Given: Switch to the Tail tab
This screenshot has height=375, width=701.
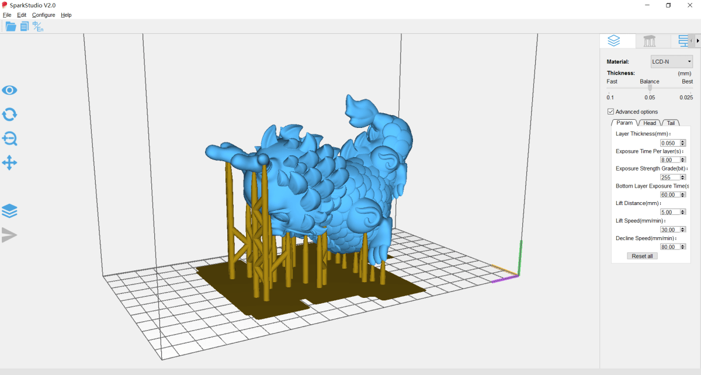Looking at the screenshot, I should (671, 123).
